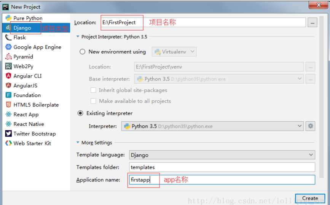The image size is (330, 205).
Task: Pick Twitter Bootstrap project type
Action: 36,133
